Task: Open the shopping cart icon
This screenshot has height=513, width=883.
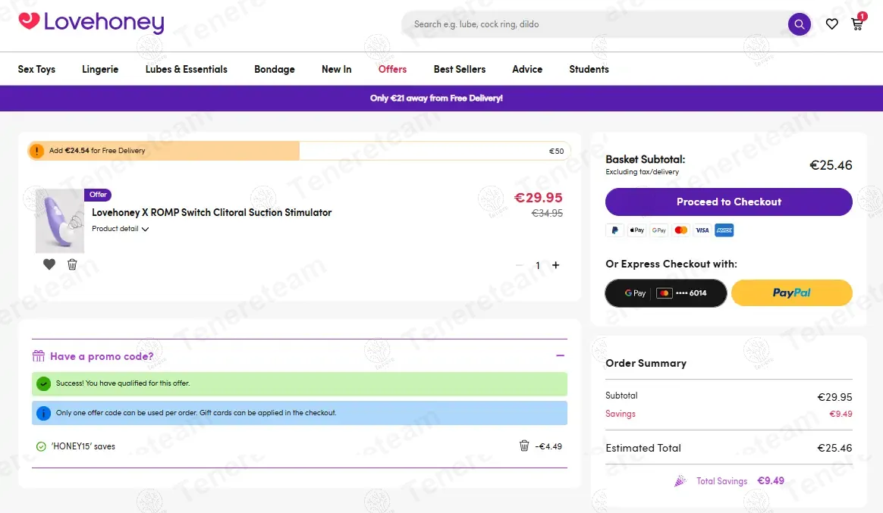Action: (857, 24)
